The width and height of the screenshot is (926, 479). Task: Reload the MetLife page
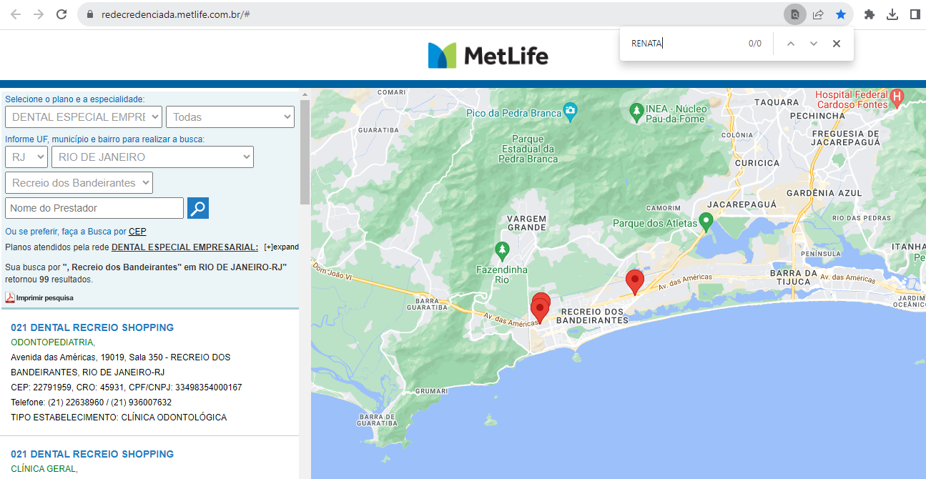click(x=61, y=14)
